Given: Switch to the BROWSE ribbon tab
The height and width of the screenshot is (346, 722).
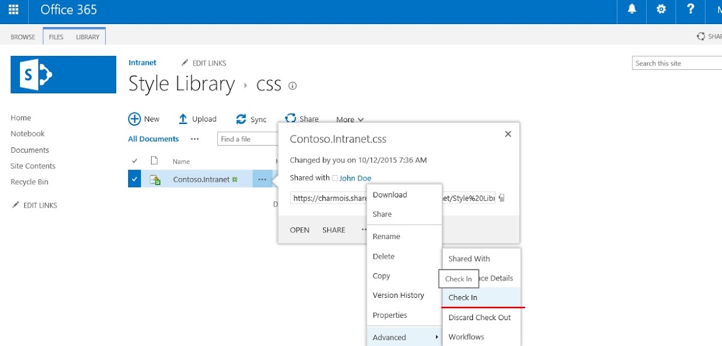Looking at the screenshot, I should pyautogui.click(x=23, y=37).
